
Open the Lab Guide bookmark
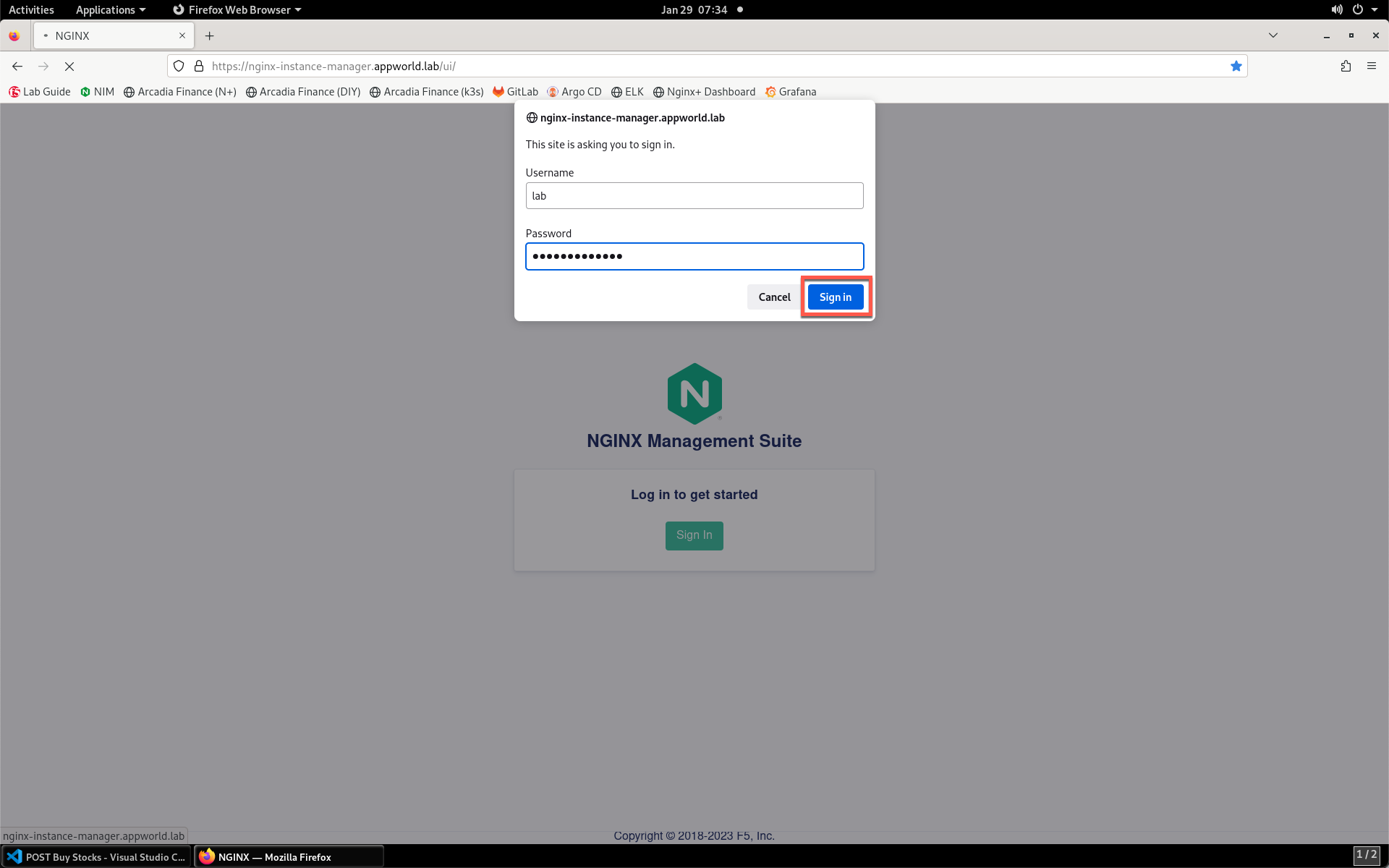(40, 92)
